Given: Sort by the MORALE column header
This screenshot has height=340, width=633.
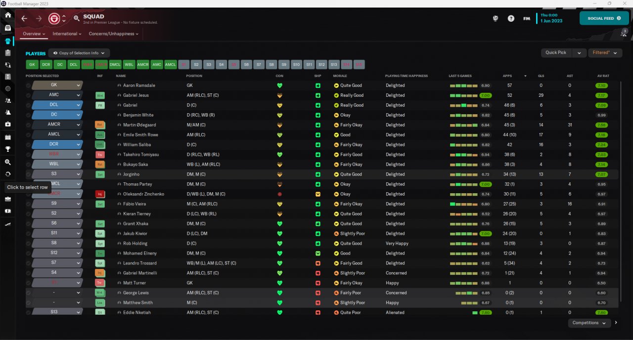Looking at the screenshot, I should [340, 76].
